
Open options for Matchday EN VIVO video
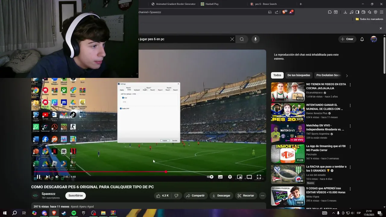(x=350, y=126)
